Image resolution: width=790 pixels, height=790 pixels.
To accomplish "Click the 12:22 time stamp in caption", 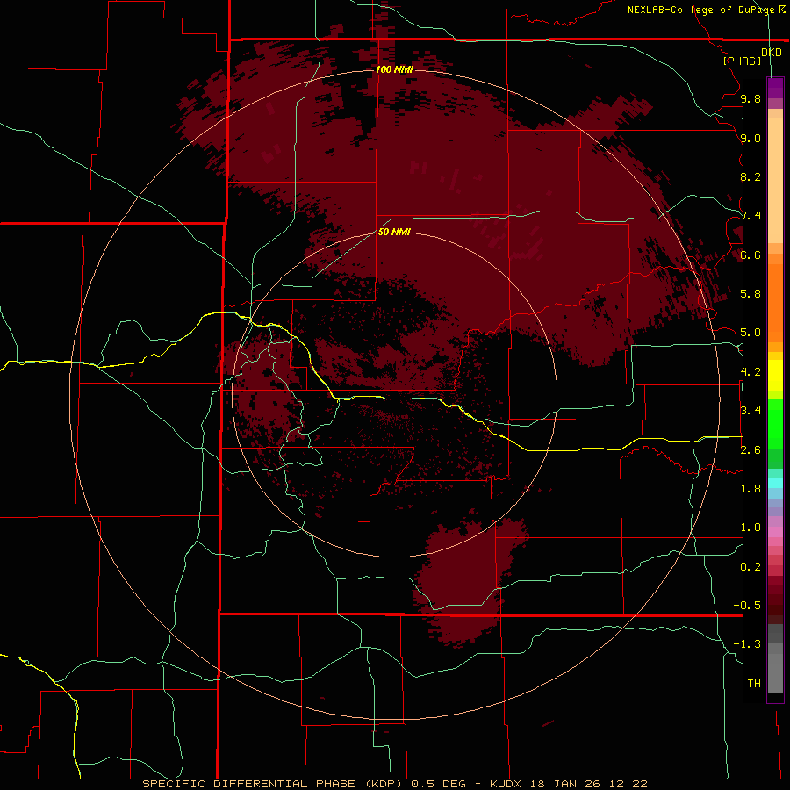I will pos(628,784).
